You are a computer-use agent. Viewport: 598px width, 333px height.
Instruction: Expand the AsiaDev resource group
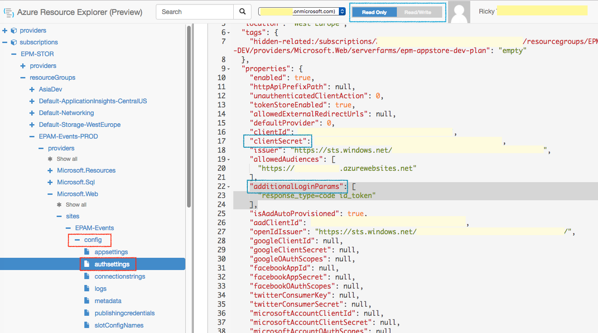click(32, 89)
